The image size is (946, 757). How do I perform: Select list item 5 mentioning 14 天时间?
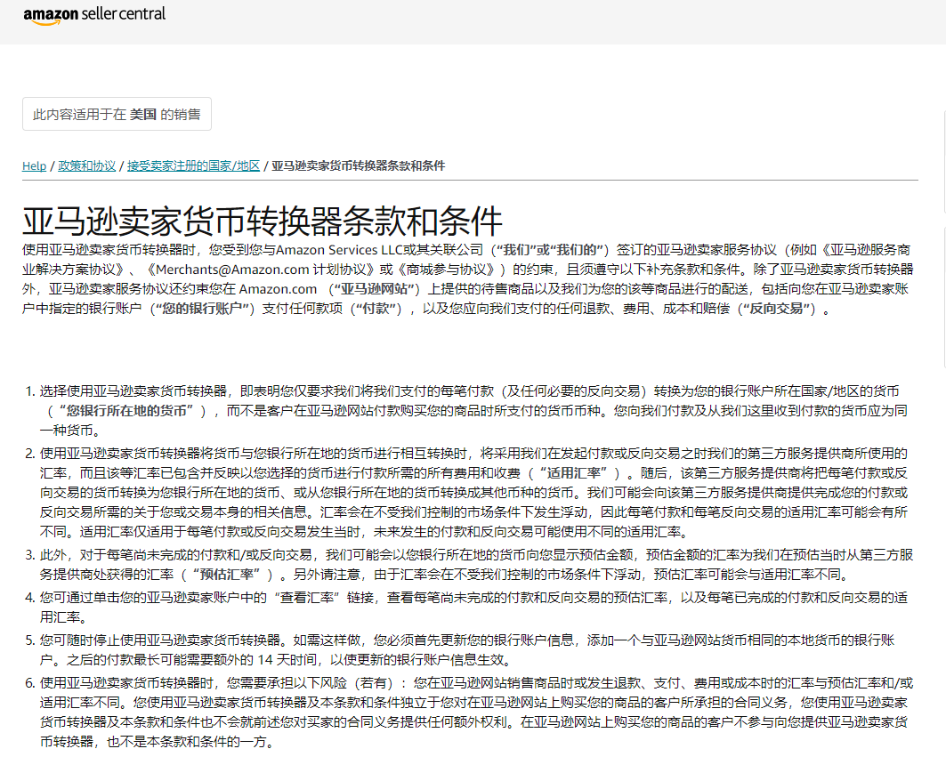[468, 649]
